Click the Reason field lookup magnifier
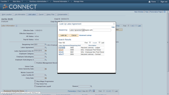This screenshot has height=95, width=169. [x=91, y=86]
